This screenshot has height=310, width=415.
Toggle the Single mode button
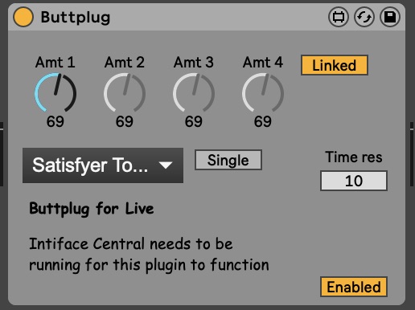(228, 160)
